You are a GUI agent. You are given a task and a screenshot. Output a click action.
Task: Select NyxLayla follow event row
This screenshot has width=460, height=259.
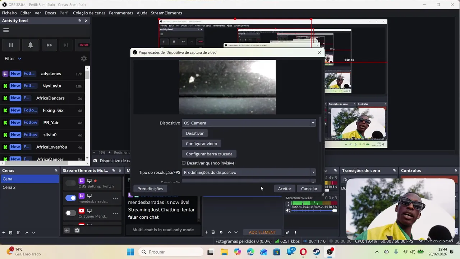click(42, 86)
